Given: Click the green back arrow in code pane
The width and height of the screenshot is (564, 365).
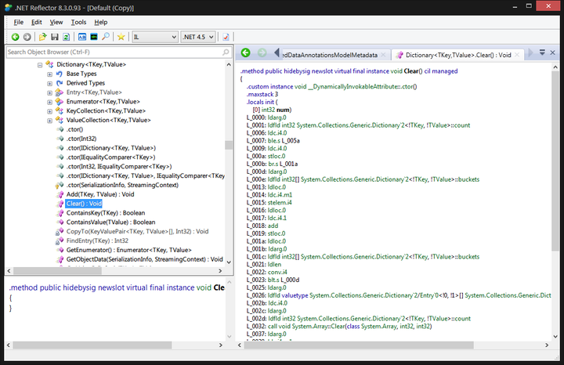Looking at the screenshot, I should [245, 53].
